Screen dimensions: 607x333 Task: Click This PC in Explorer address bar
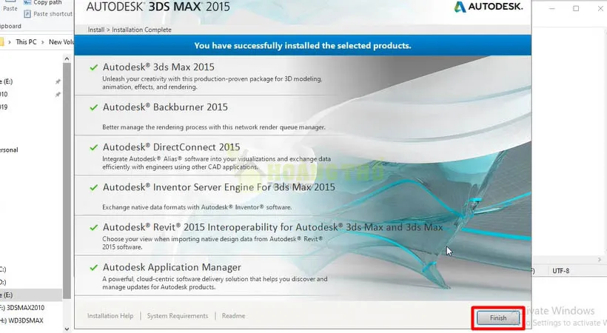click(26, 42)
